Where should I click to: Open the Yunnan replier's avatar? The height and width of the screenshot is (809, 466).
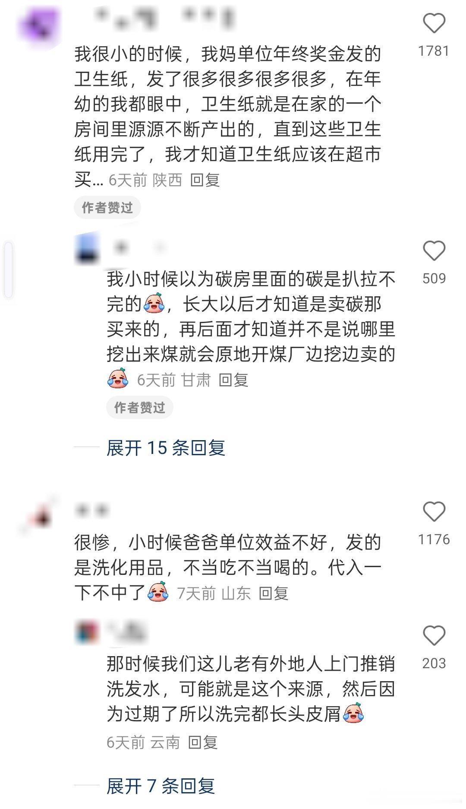(x=87, y=633)
